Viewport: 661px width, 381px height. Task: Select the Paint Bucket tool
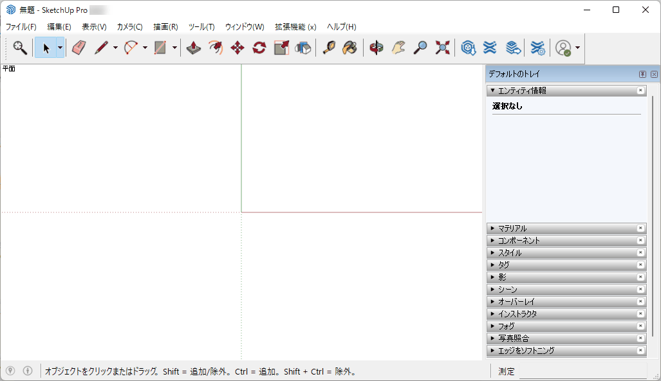point(349,48)
